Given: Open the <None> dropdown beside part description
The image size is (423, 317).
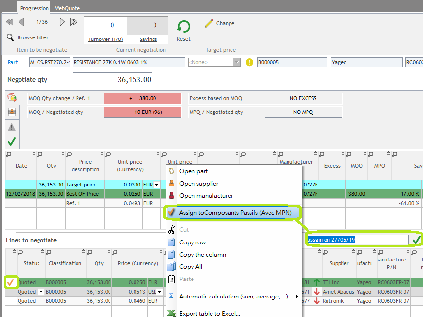Looking at the screenshot, I should 237,62.
